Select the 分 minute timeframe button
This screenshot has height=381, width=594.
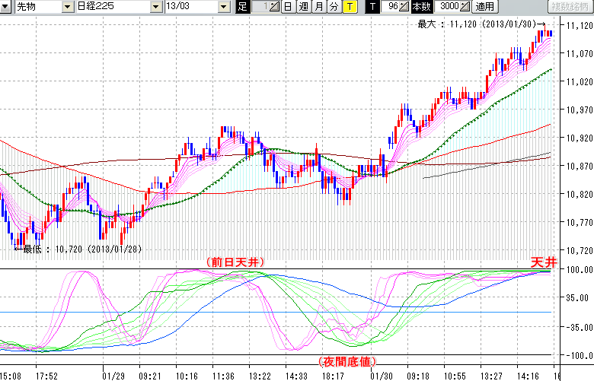334,7
